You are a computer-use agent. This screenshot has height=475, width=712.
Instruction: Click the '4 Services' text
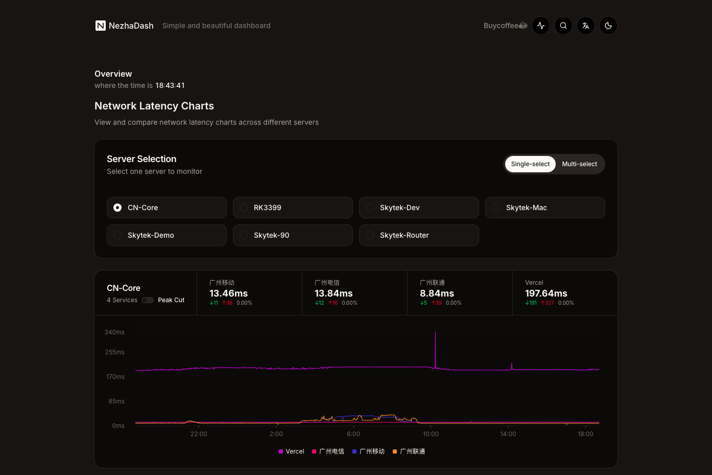(x=122, y=300)
